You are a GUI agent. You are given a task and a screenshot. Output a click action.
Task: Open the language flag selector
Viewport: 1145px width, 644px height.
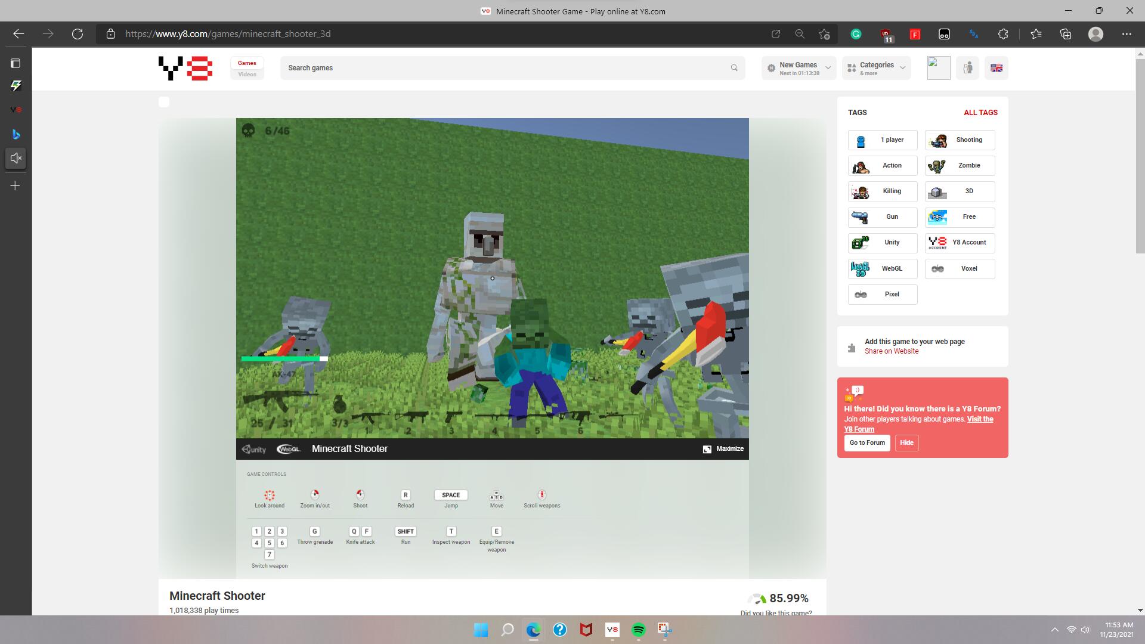(997, 68)
